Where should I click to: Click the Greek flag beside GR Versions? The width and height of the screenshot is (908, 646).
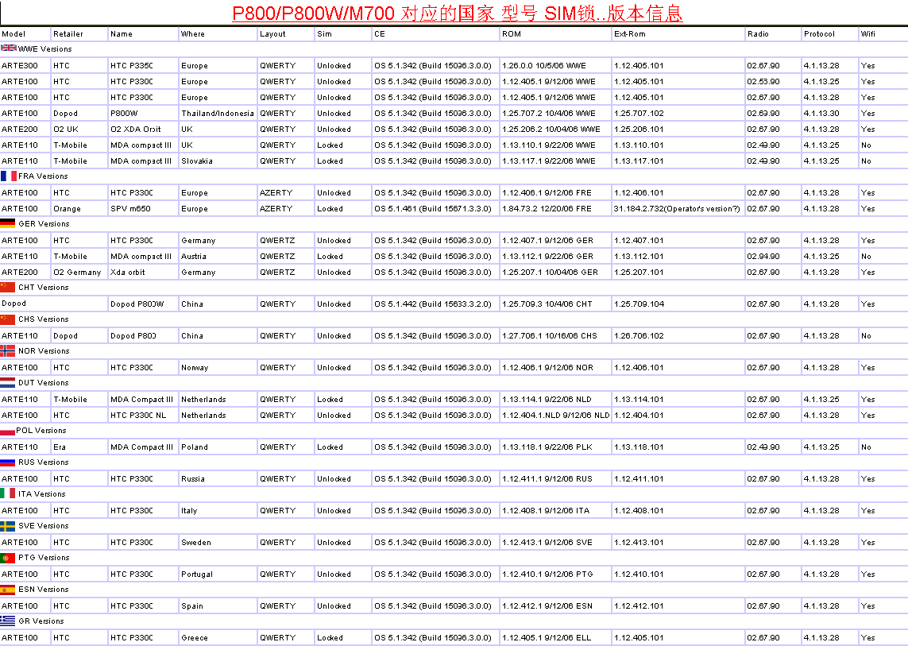click(8, 621)
